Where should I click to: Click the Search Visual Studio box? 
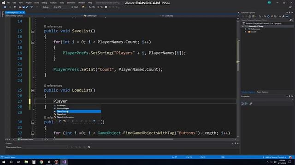107,3
